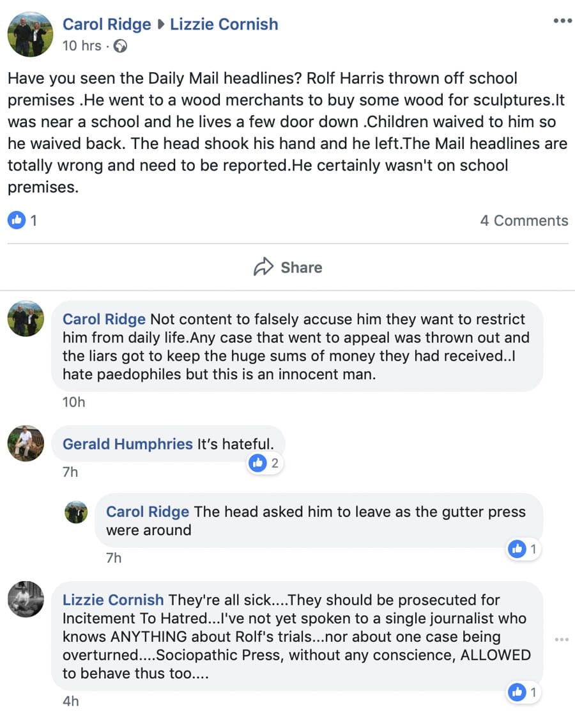The height and width of the screenshot is (714, 575).
Task: Open the post options ellipsis menu
Action: 562,20
